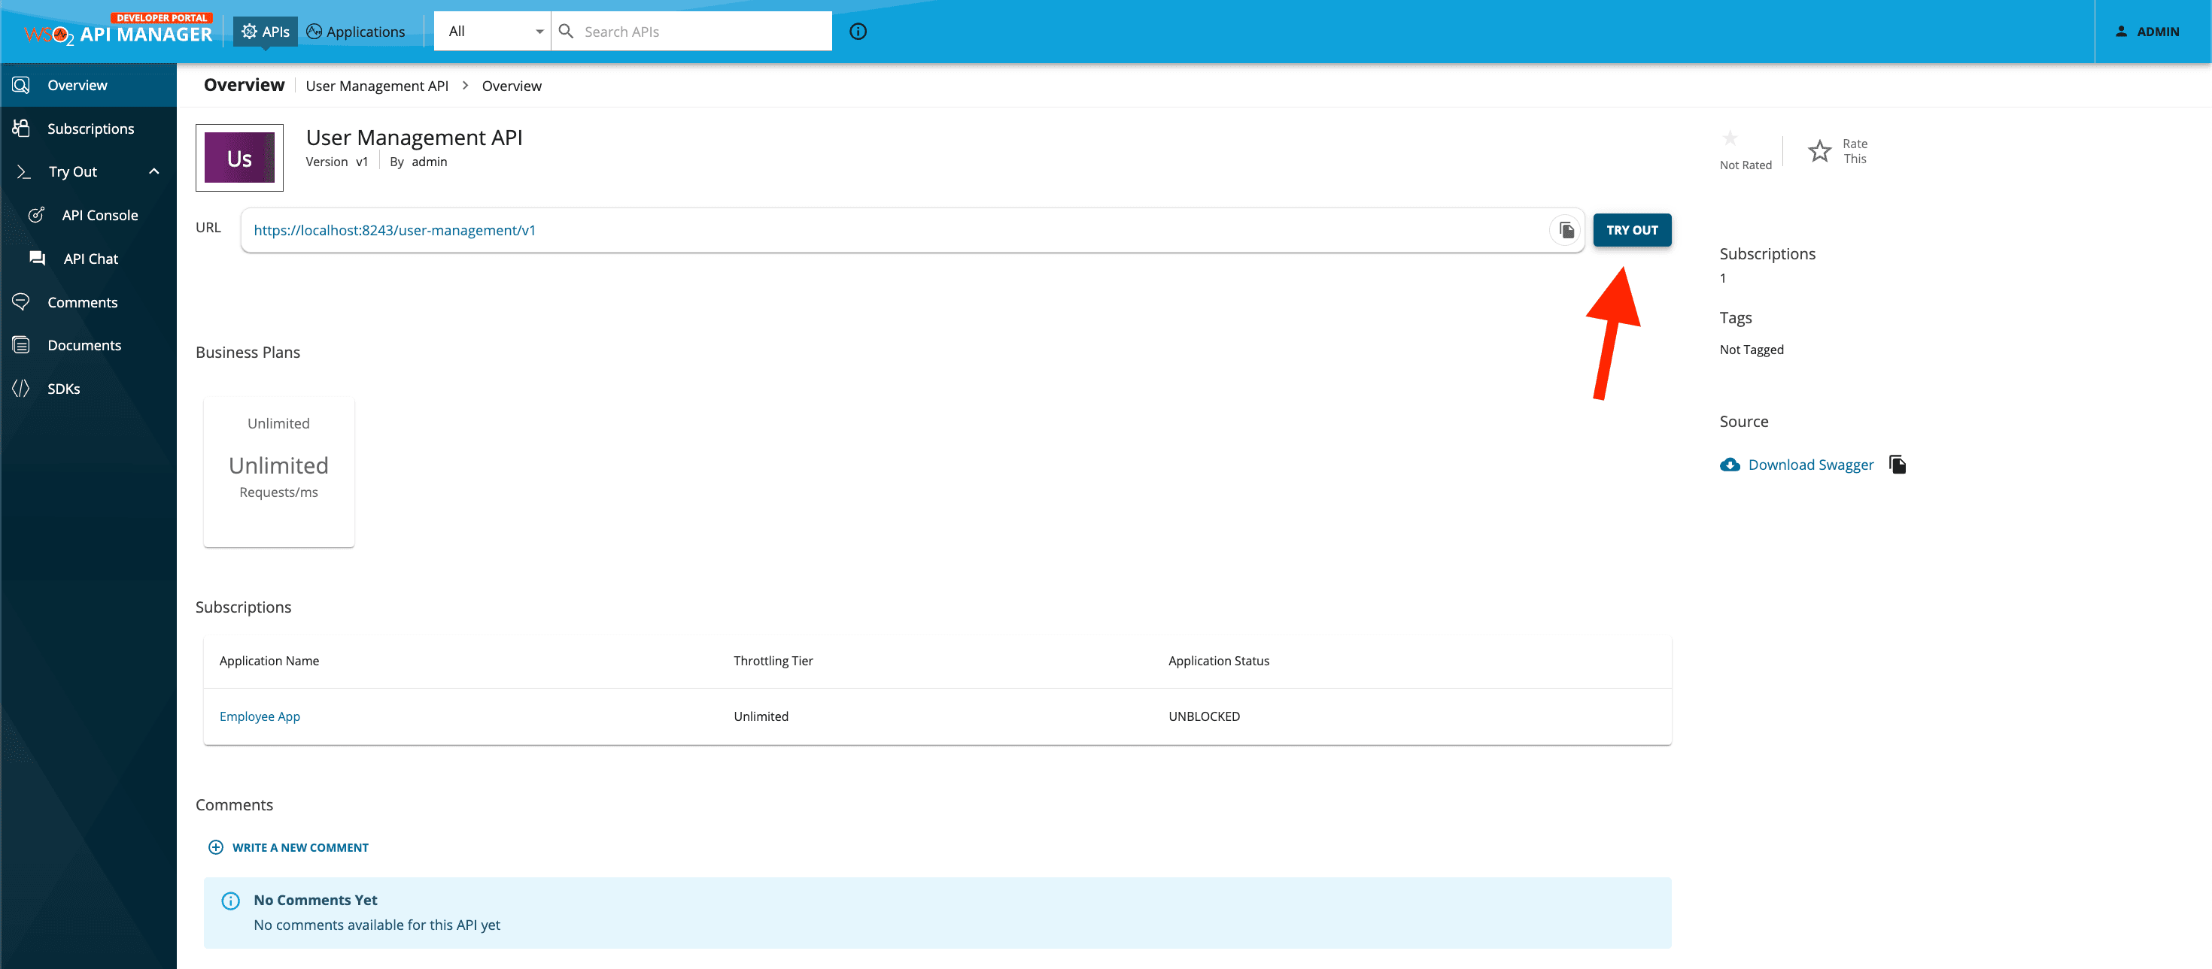The width and height of the screenshot is (2212, 969).
Task: Click the SDKs sidebar icon
Action: [22, 388]
